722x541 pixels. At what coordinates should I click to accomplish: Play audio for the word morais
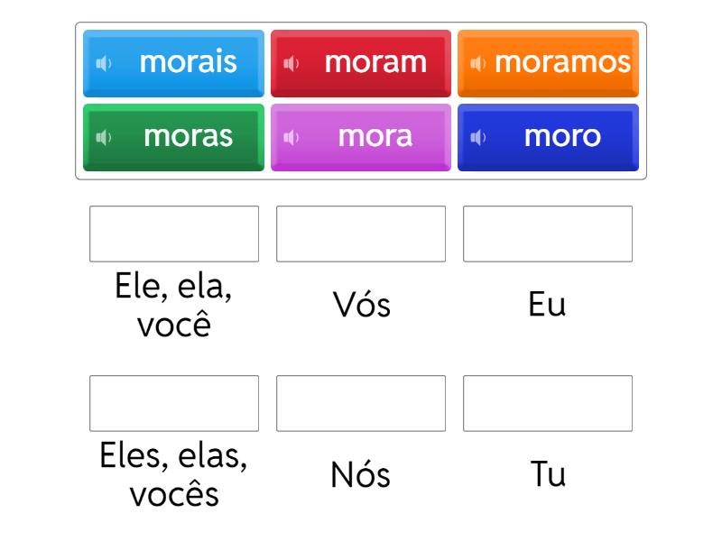[x=104, y=63]
